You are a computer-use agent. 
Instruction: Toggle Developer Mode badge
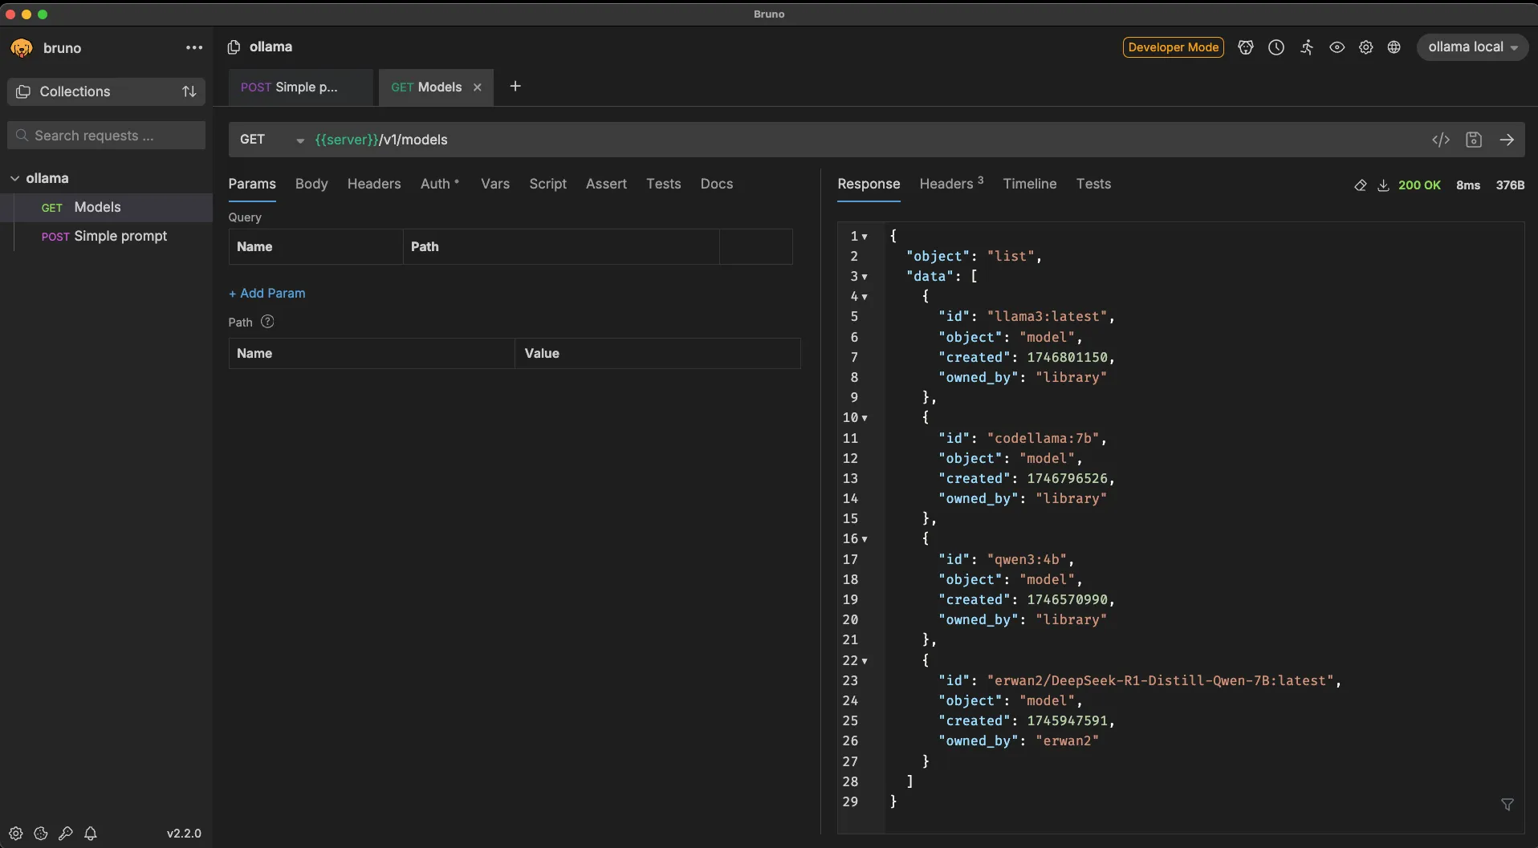(x=1173, y=47)
